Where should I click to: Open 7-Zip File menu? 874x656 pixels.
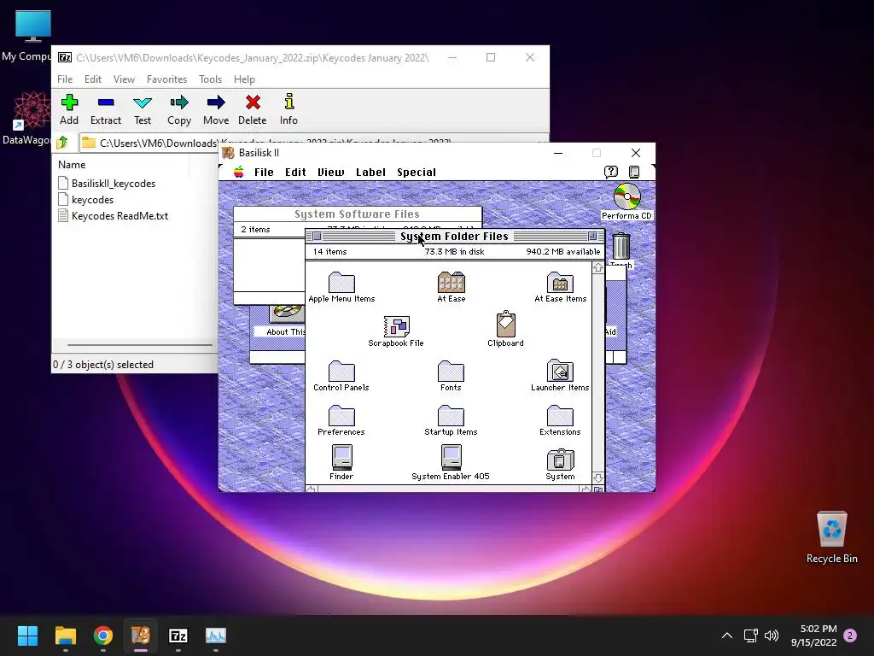click(65, 79)
